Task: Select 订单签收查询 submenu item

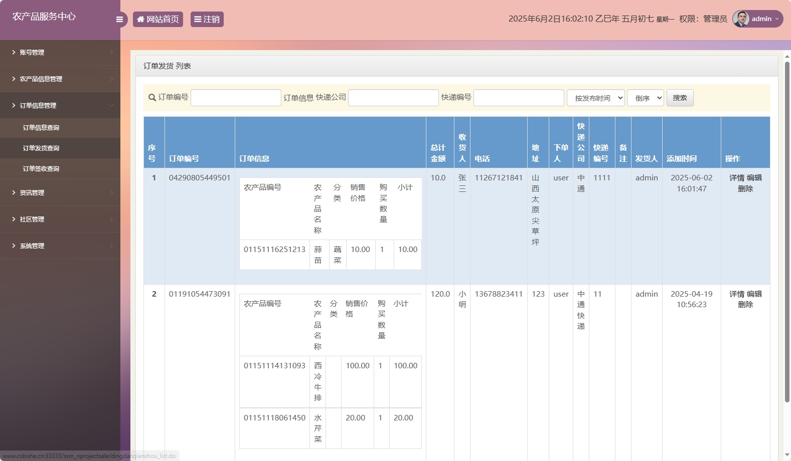Action: point(41,169)
